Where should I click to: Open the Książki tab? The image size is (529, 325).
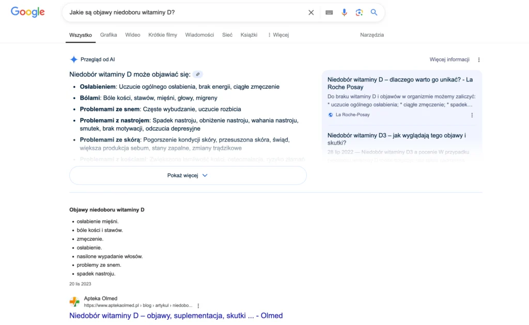click(249, 35)
